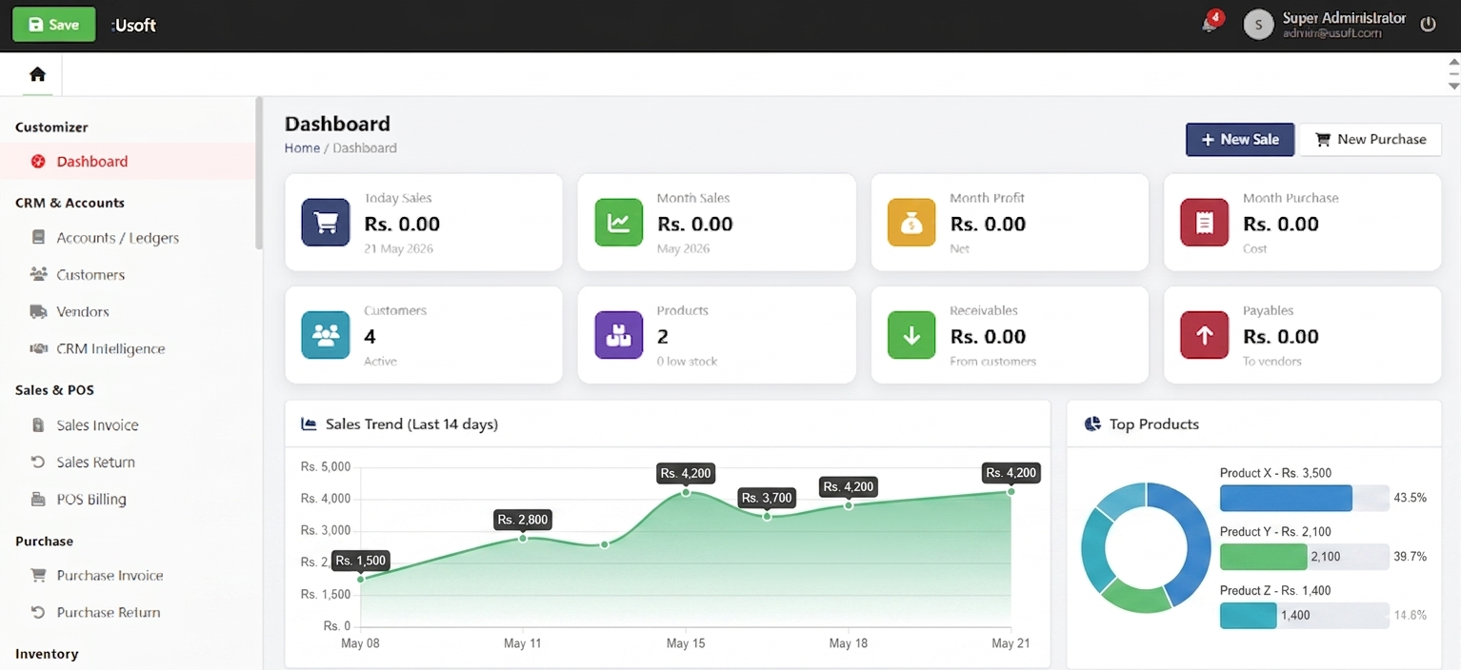Click the Receivables down arrow icon

(911, 335)
